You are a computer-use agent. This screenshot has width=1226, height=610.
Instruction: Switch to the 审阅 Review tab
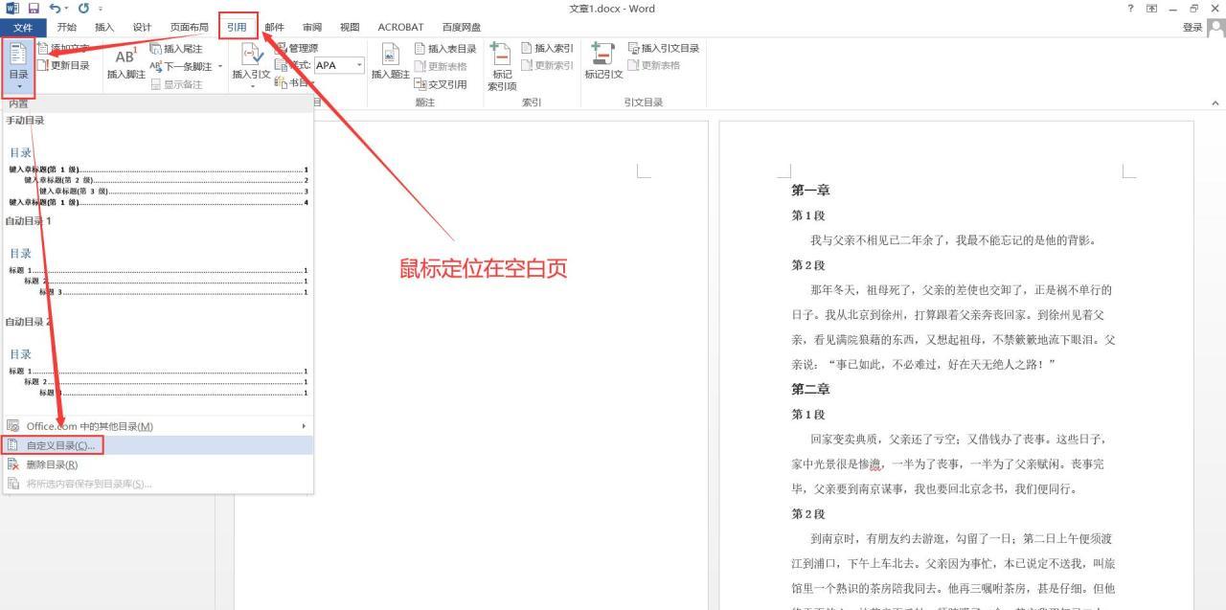pos(312,28)
